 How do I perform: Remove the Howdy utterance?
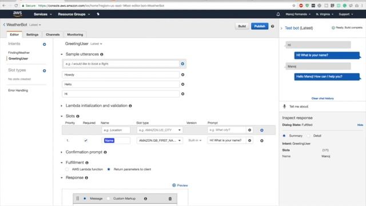(x=183, y=75)
